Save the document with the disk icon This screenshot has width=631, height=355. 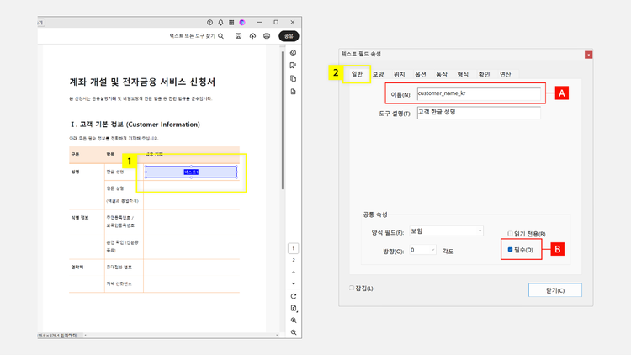click(239, 36)
